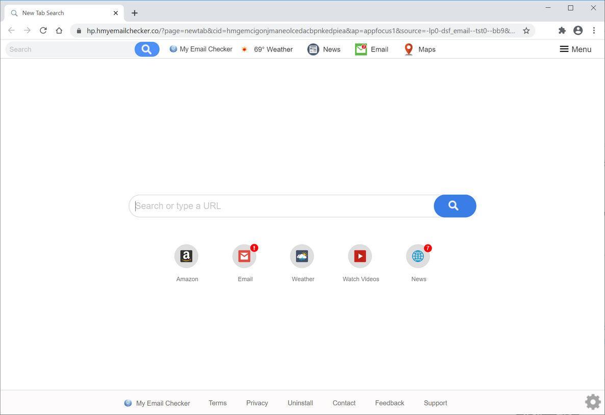The height and width of the screenshot is (415, 605).
Task: Click the browser address bar URL
Action: pyautogui.click(x=301, y=31)
